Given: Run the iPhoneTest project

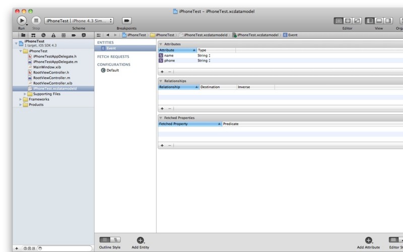Looking at the screenshot, I should [22, 21].
